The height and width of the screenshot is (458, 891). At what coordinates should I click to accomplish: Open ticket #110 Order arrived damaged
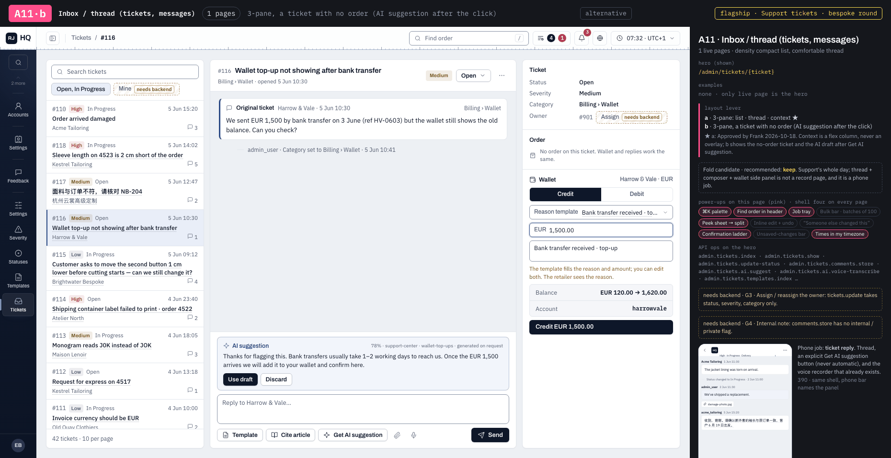(125, 119)
